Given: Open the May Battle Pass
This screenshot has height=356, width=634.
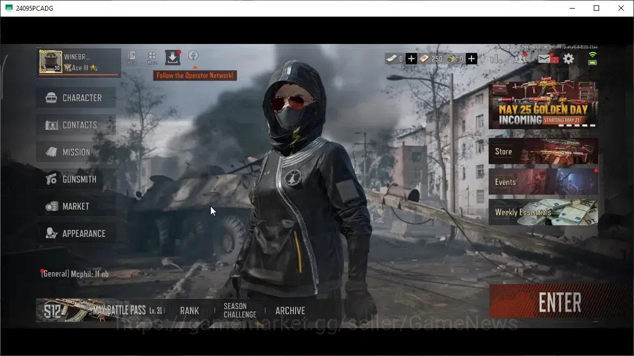Looking at the screenshot, I should 100,310.
